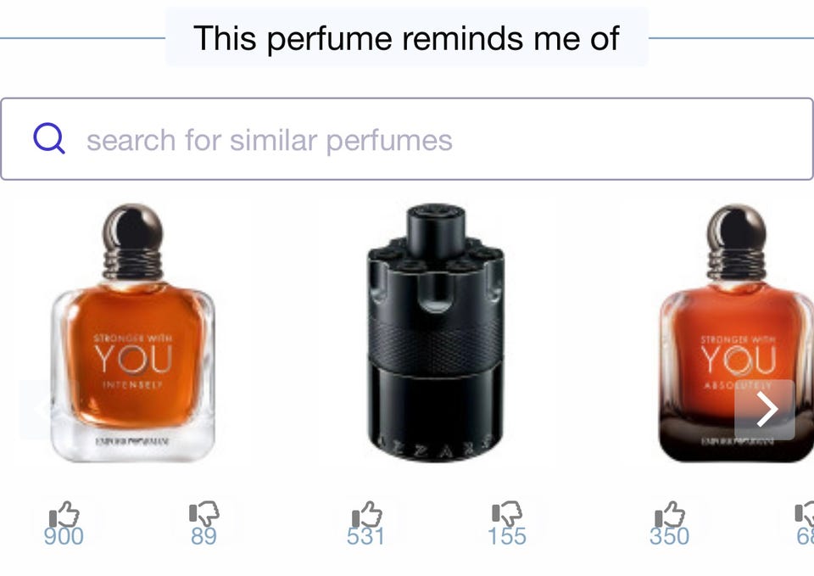The width and height of the screenshot is (814, 576).
Task: Thumbs down Stronger With You Intensely
Action: [x=204, y=514]
